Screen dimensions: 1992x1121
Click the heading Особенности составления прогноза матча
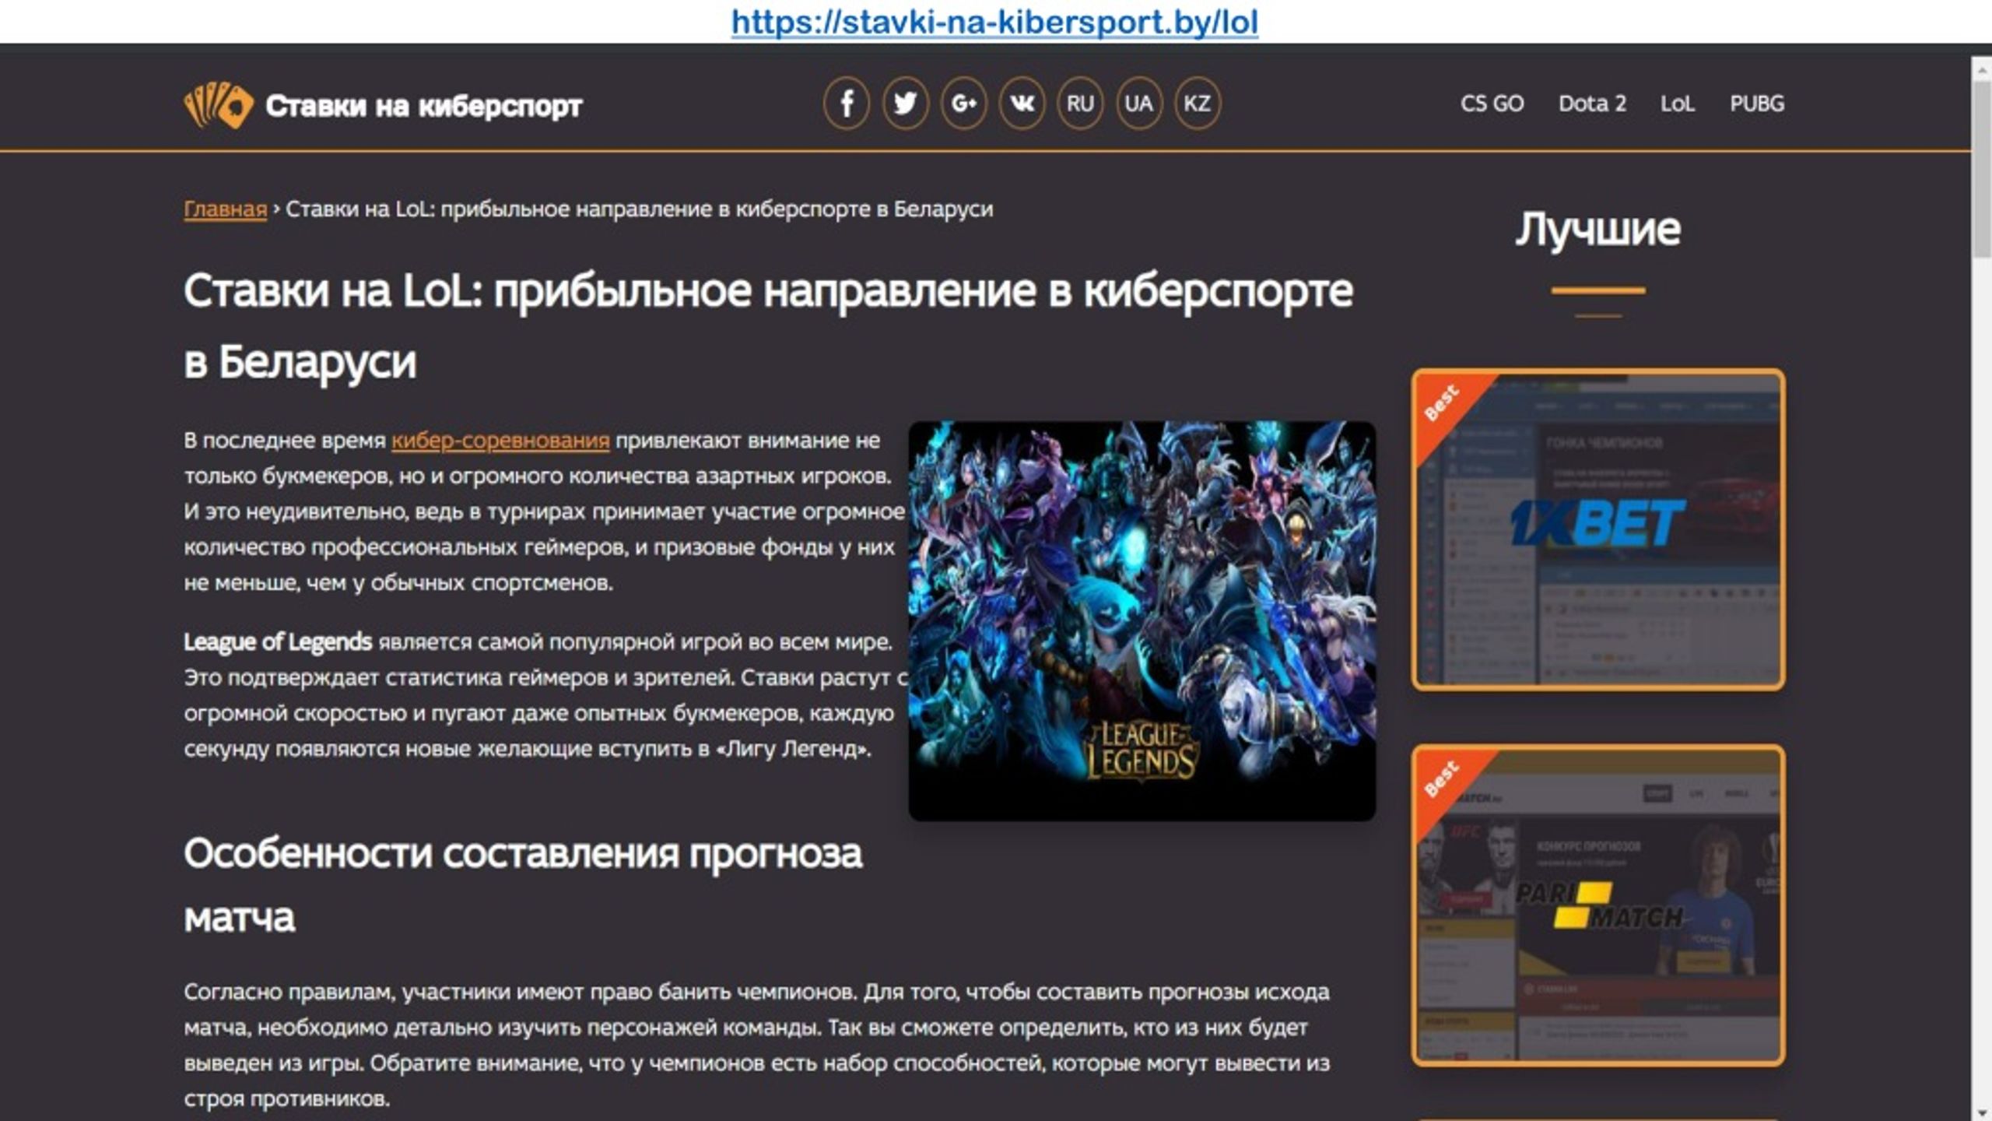pyautogui.click(x=523, y=885)
